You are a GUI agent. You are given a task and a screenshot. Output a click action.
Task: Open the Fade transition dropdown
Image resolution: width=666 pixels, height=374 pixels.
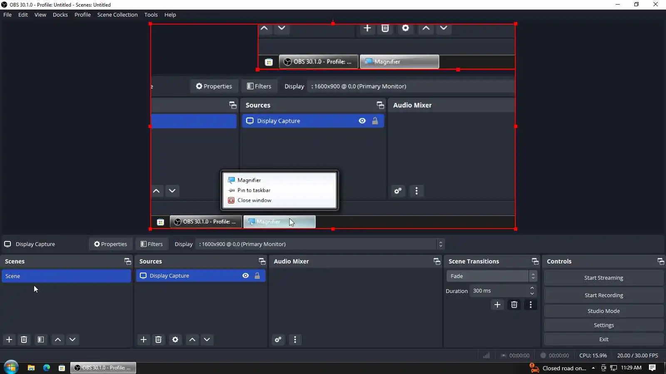click(x=492, y=276)
